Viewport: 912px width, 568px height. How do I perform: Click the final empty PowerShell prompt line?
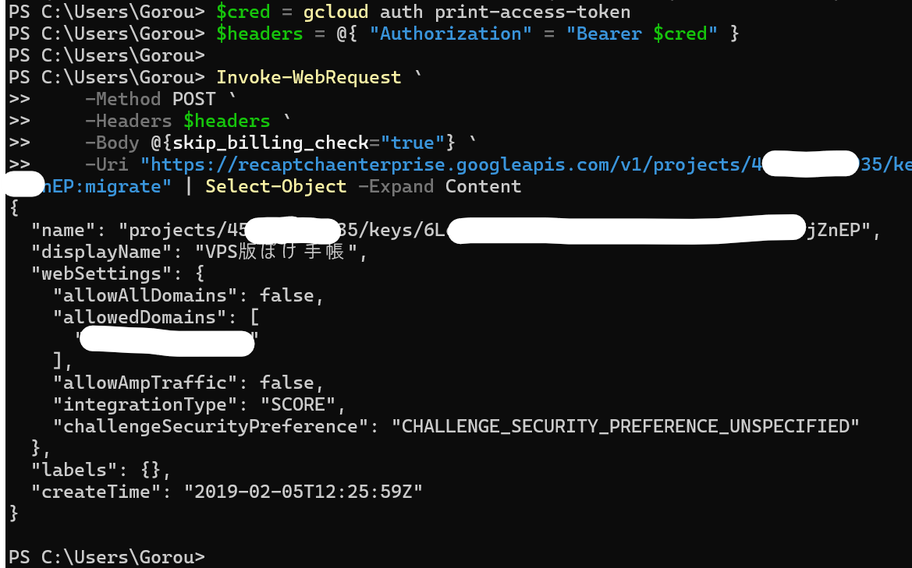coord(106,558)
